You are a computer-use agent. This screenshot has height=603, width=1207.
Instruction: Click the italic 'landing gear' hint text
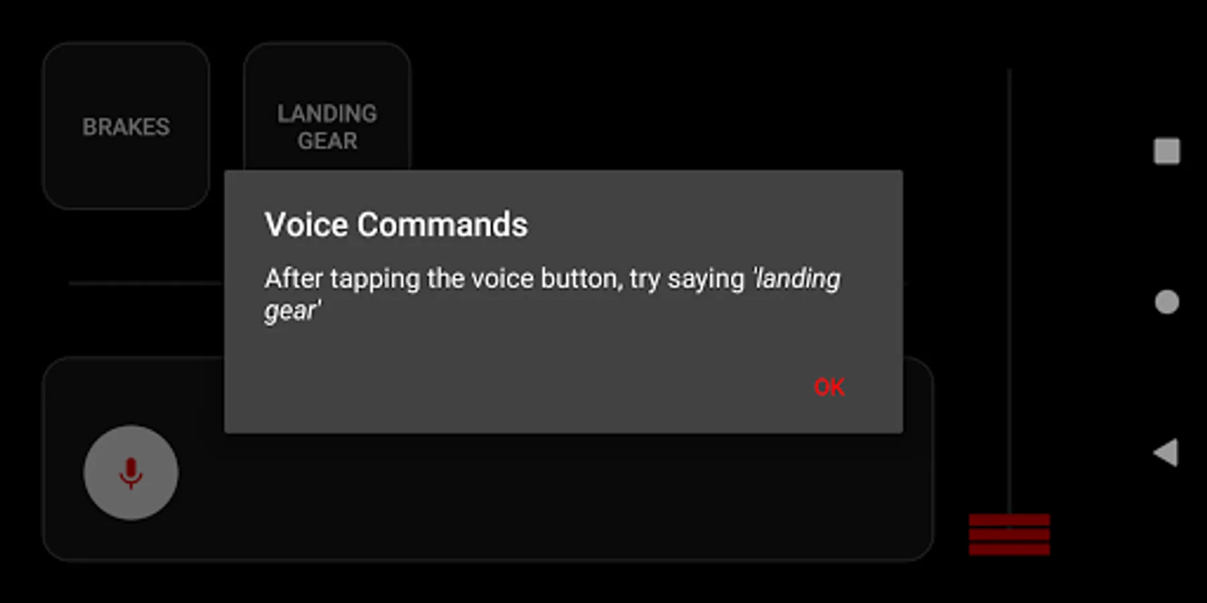point(552,294)
